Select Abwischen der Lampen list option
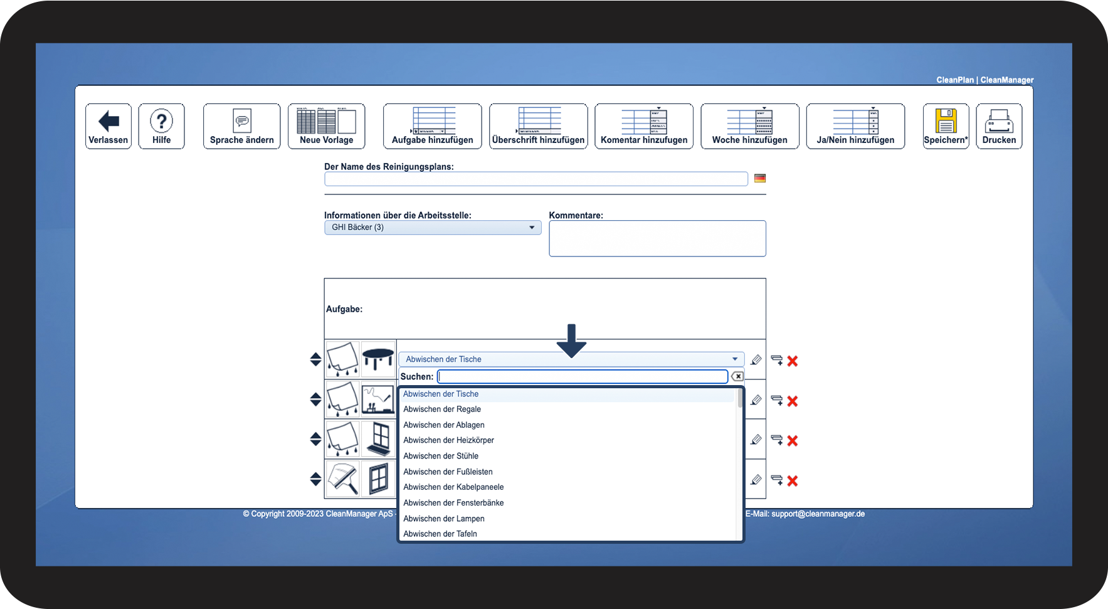The width and height of the screenshot is (1108, 609). (x=568, y=519)
